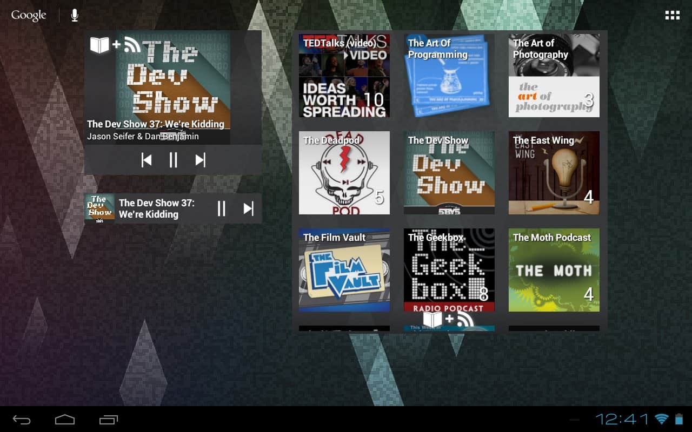Pause playback in the small player widget

coord(221,208)
